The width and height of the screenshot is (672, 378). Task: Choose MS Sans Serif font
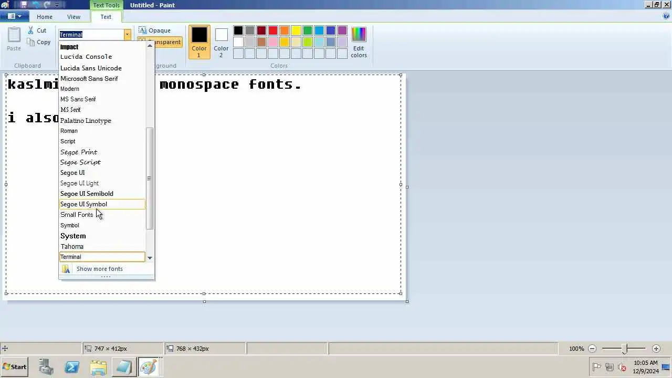[x=102, y=99]
